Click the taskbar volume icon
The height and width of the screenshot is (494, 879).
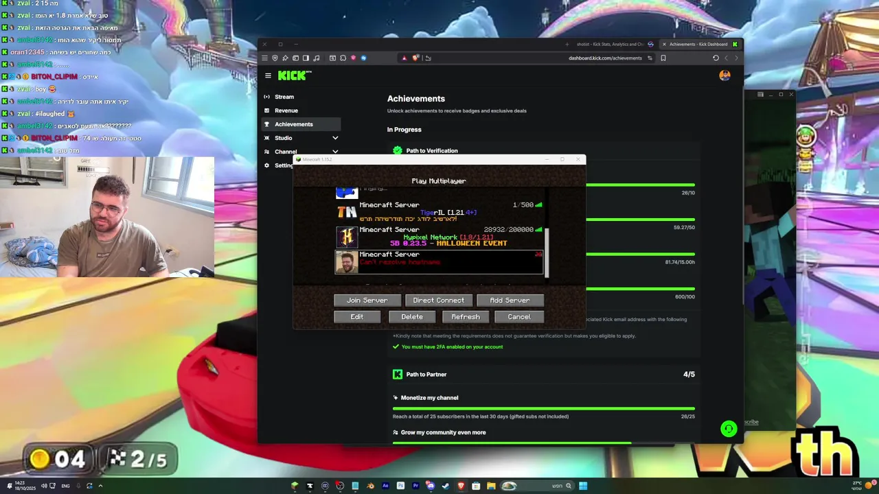coord(43,486)
